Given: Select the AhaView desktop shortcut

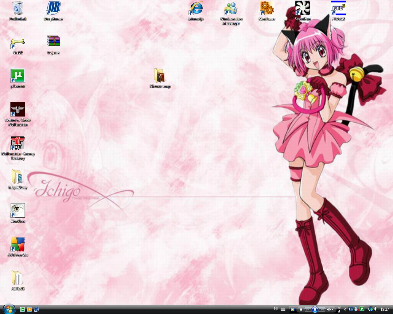Looking at the screenshot, I should coord(18,213).
